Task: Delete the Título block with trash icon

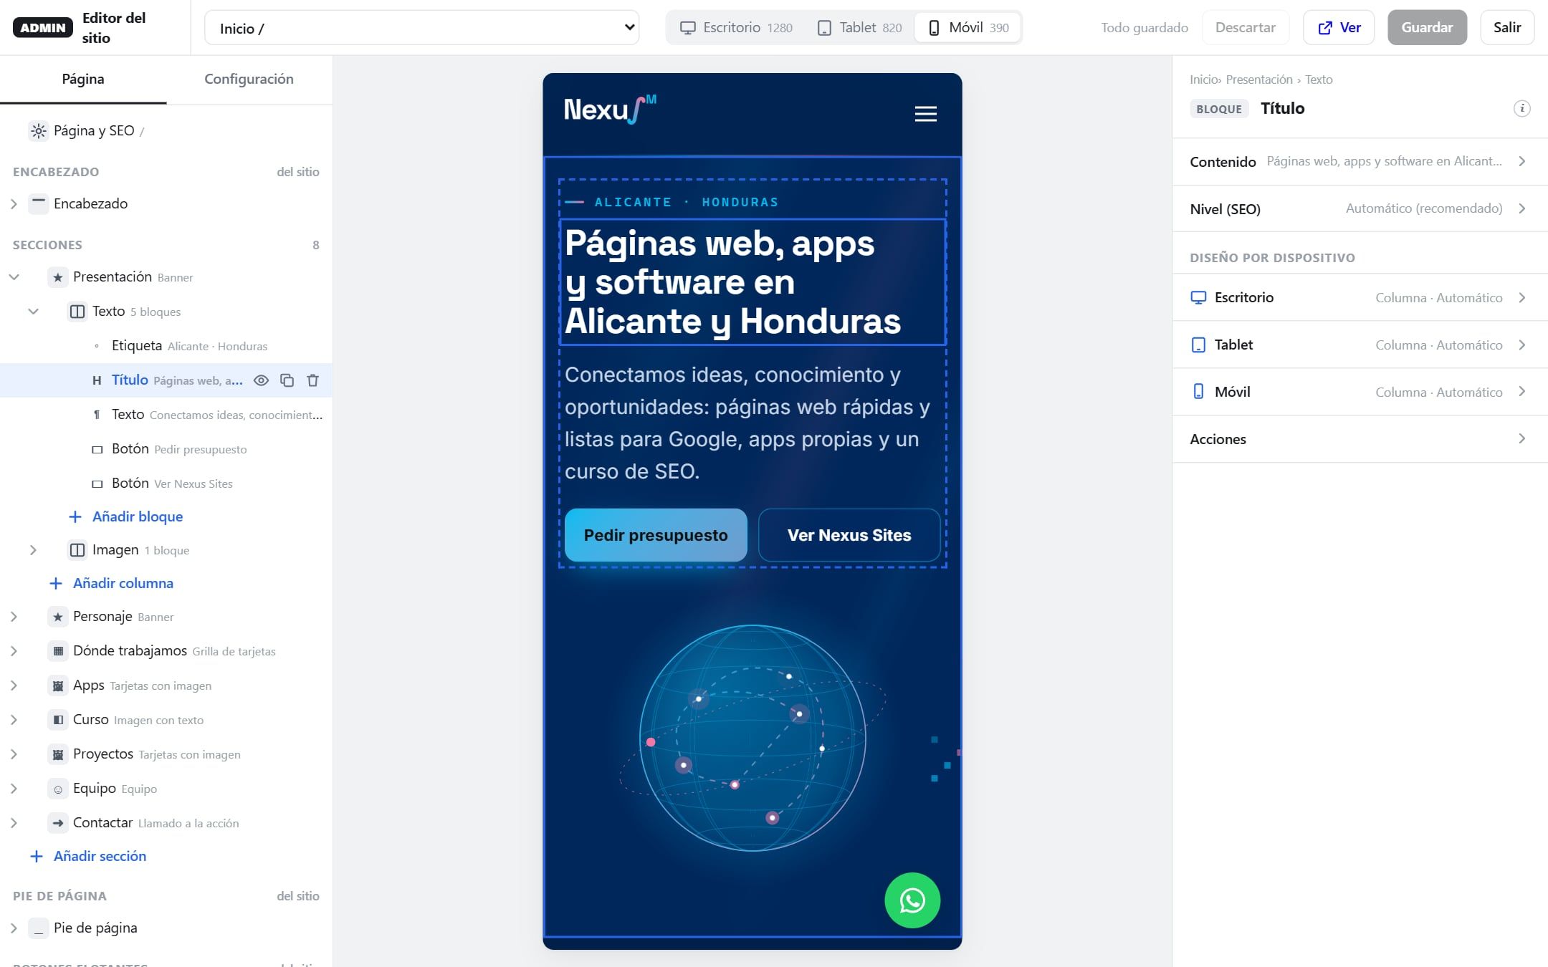Action: [x=312, y=380]
